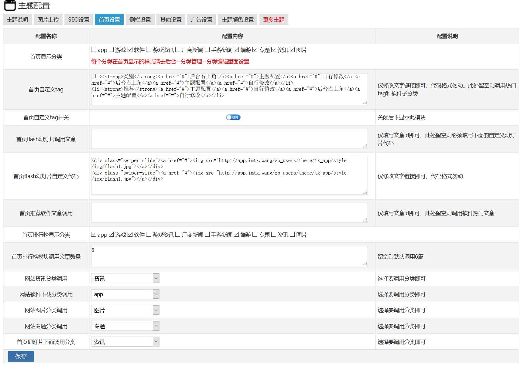
Task: Uncheck 端游 in 首页排行榜显示分类 row
Action: (236, 234)
